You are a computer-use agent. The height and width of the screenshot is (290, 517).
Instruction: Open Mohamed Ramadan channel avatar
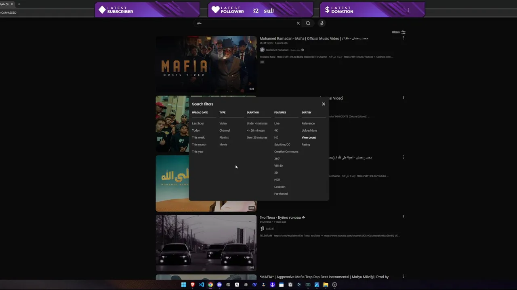click(x=262, y=50)
